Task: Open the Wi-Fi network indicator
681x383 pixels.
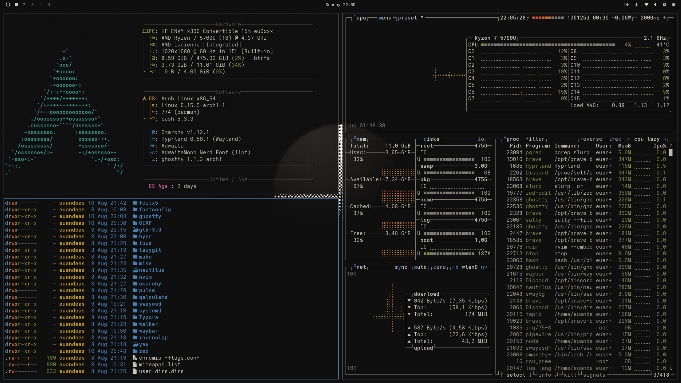Action: coord(646,5)
